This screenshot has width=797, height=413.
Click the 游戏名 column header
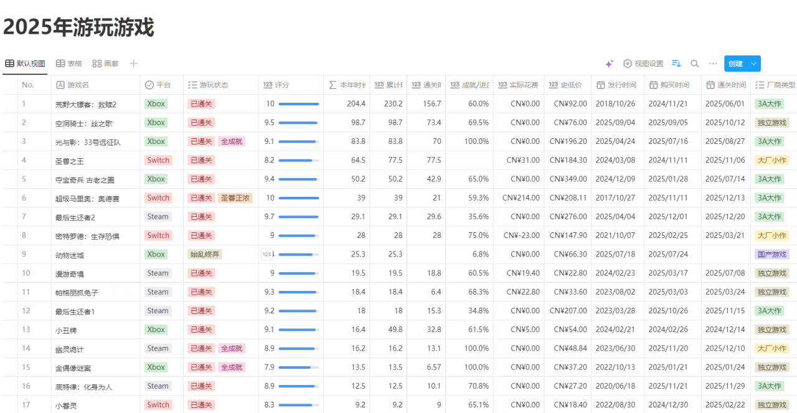(x=95, y=85)
